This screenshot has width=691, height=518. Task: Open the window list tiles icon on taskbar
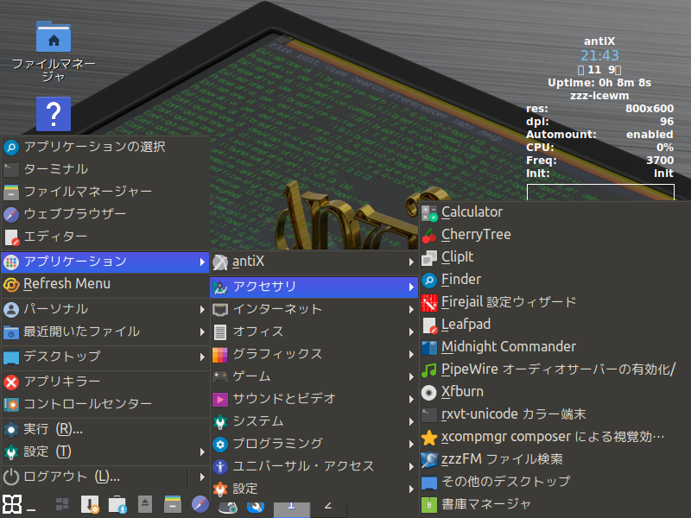62,504
